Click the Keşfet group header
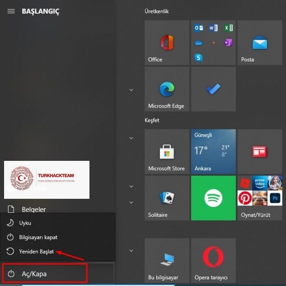This screenshot has height=286, width=286. [152, 120]
